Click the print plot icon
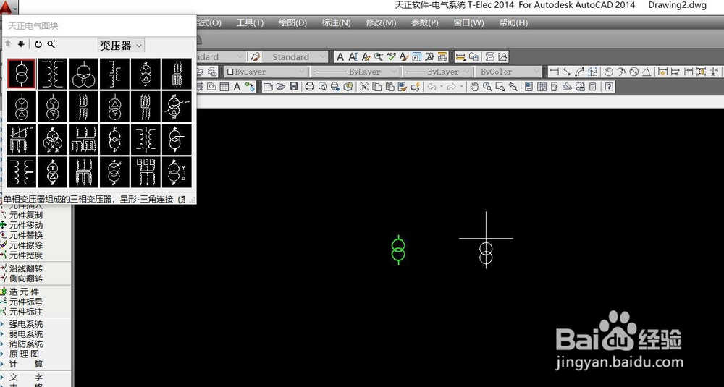Image resolution: width=724 pixels, height=387 pixels. (x=310, y=86)
